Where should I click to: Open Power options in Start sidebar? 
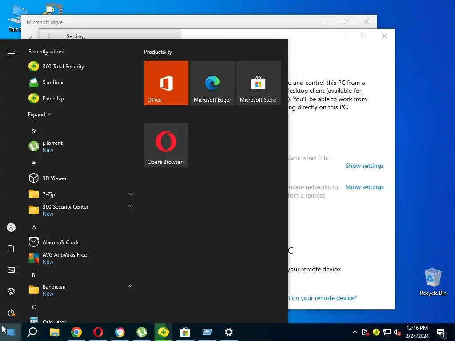coord(11,313)
